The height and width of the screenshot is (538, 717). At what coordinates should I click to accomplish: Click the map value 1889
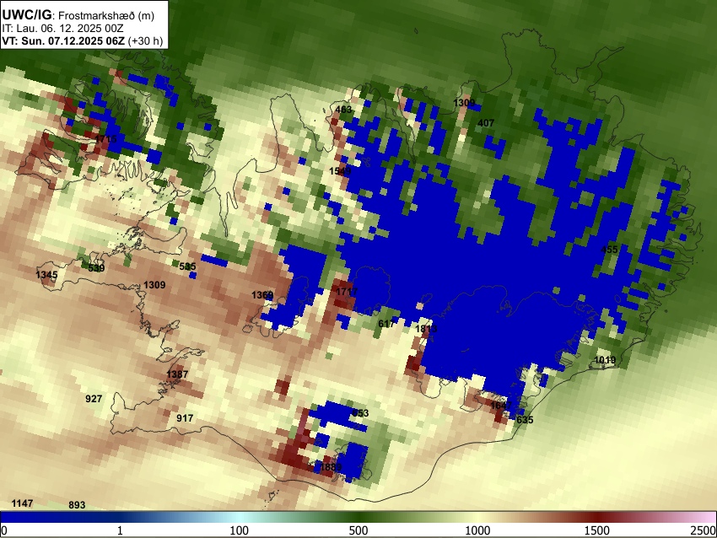[331, 467]
